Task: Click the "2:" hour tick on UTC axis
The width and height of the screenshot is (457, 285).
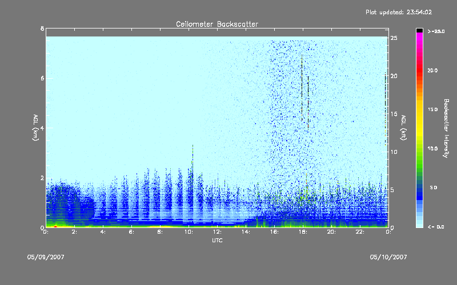Action: point(75,232)
